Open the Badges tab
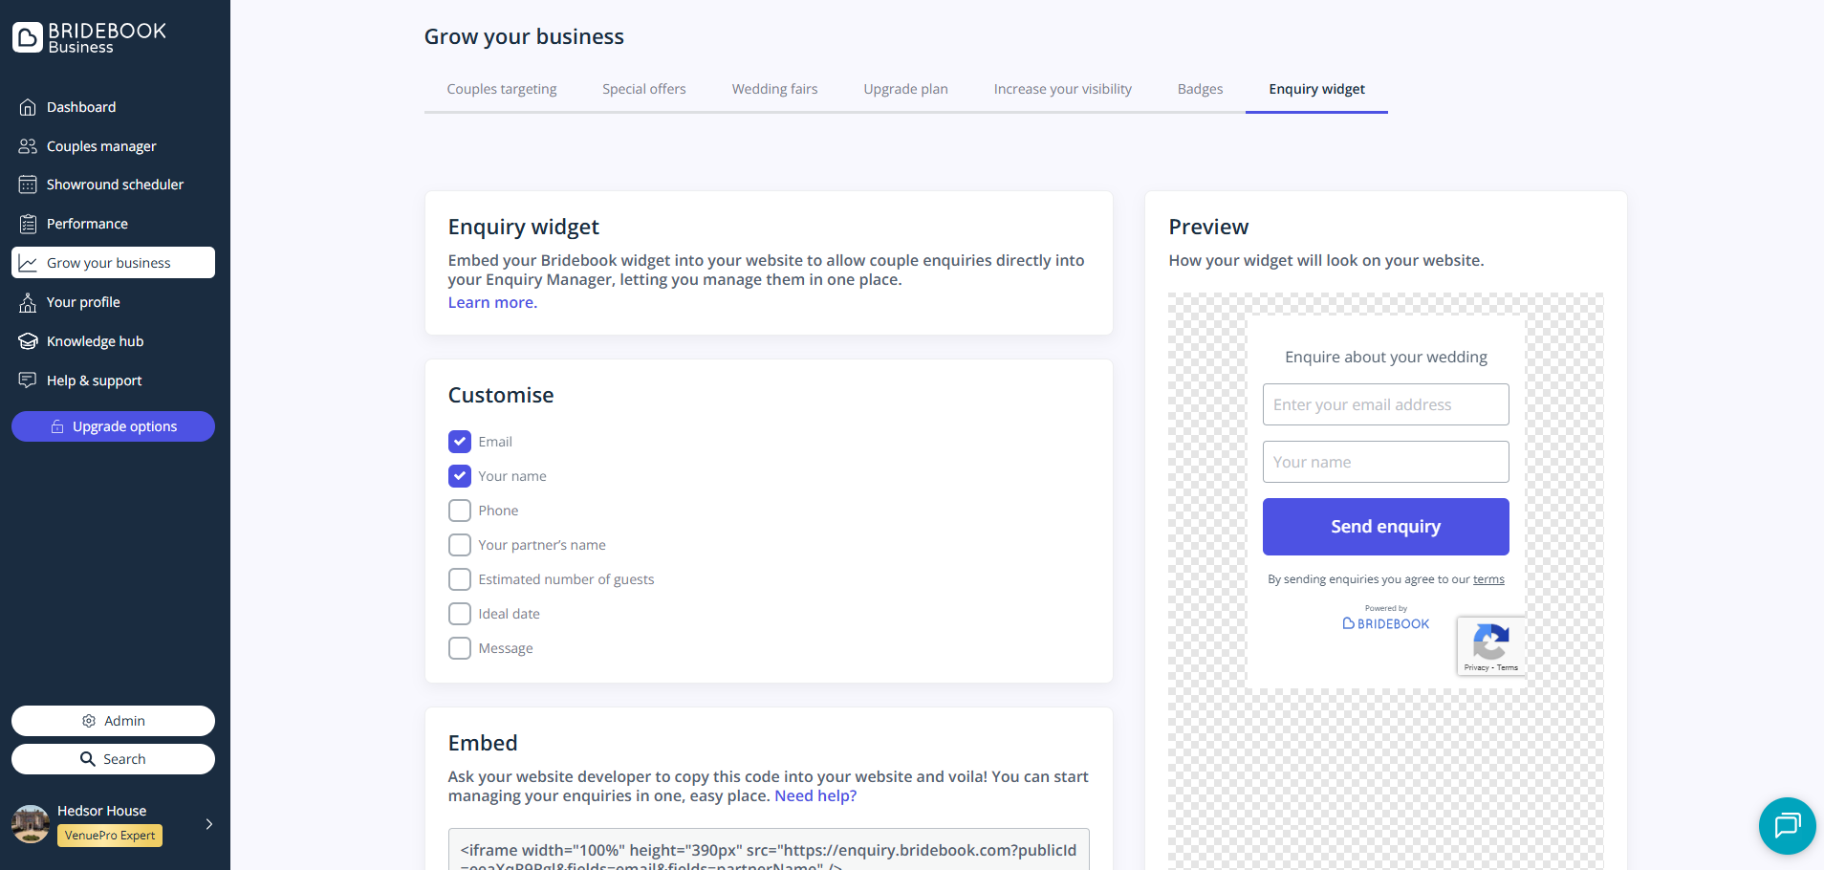 pyautogui.click(x=1200, y=89)
